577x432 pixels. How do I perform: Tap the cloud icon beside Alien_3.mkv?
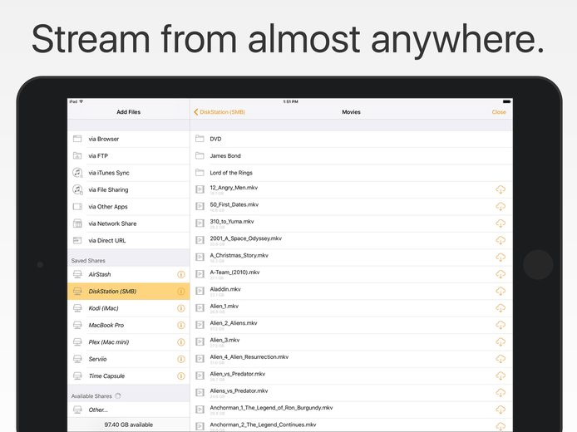pyautogui.click(x=500, y=342)
